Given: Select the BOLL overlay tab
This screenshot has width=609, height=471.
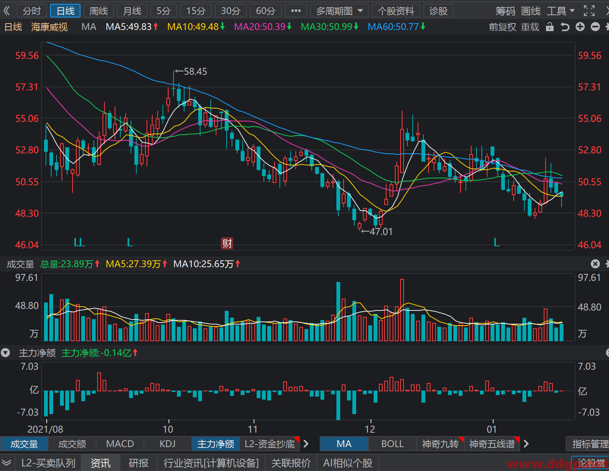Looking at the screenshot, I should click(x=392, y=444).
